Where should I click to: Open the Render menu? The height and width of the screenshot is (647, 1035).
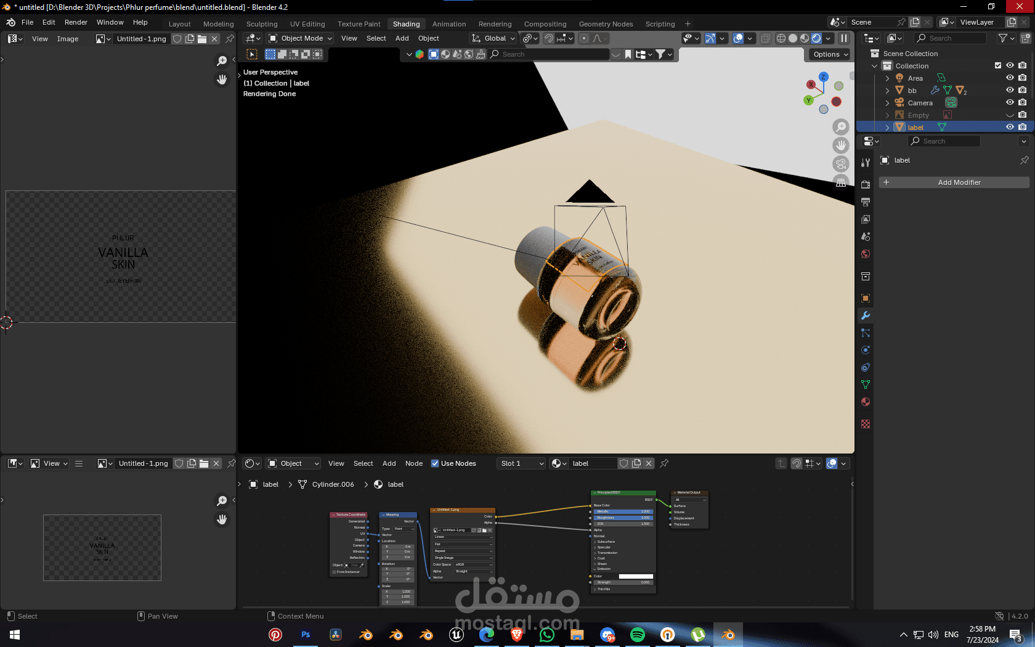click(x=76, y=22)
